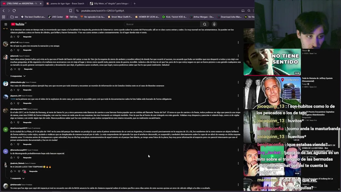Image resolution: width=341 pixels, height=192 pixels.
Task: Open the Jeffrey Epstein documentary thumbnail
Action: [272, 93]
